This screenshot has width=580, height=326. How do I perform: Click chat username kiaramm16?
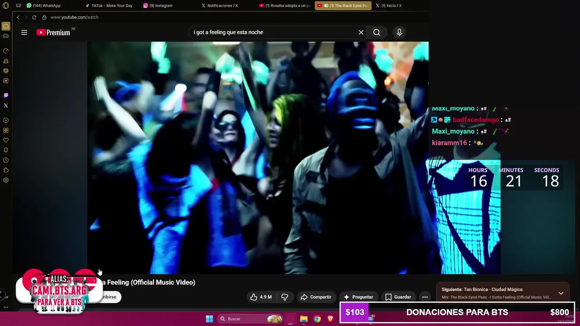449,143
